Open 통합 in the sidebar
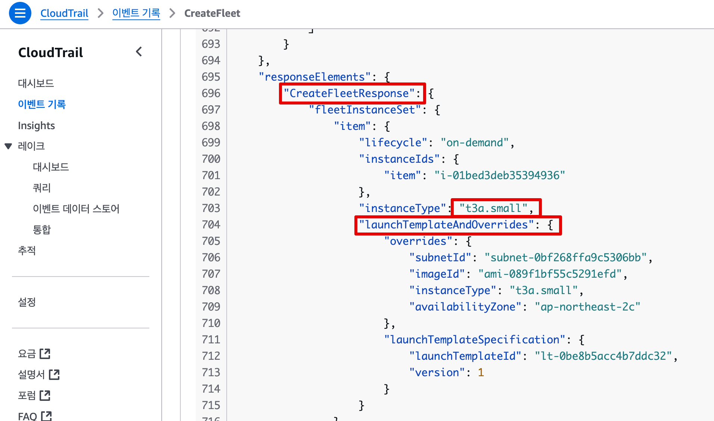Screen dimensions: 714x421 (x=42, y=230)
